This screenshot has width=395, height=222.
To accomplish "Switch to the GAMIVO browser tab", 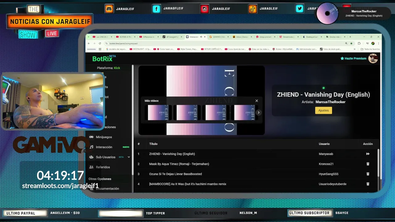I will pos(219,37).
